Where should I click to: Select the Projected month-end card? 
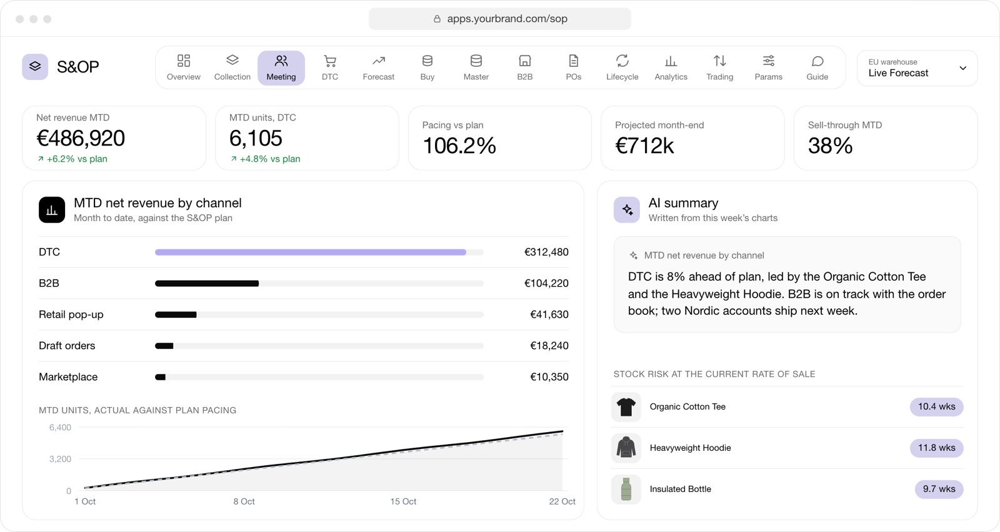(x=692, y=138)
